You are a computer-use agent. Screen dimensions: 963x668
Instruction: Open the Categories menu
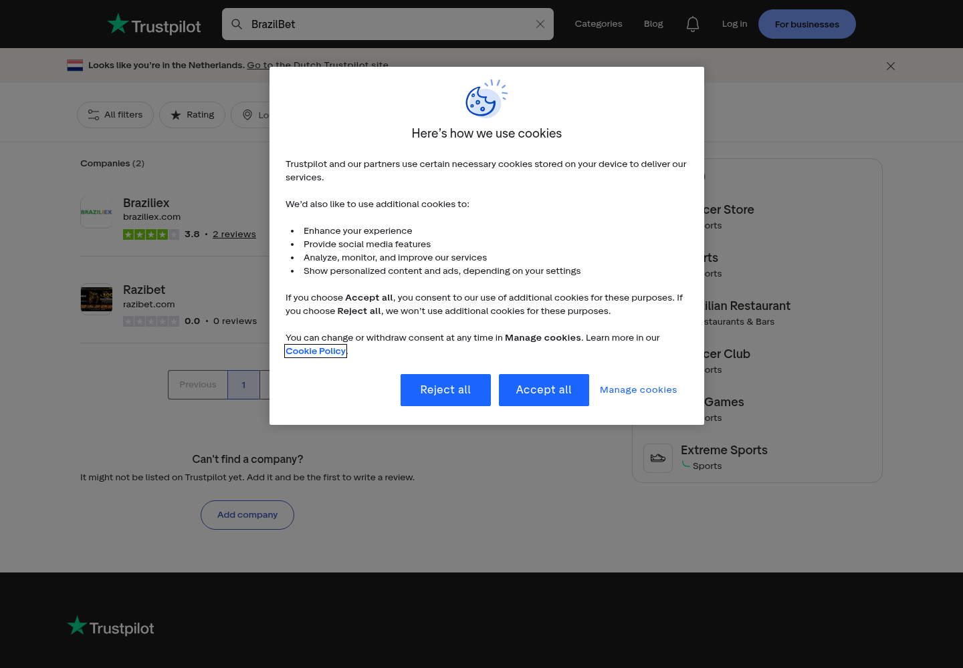click(x=599, y=24)
